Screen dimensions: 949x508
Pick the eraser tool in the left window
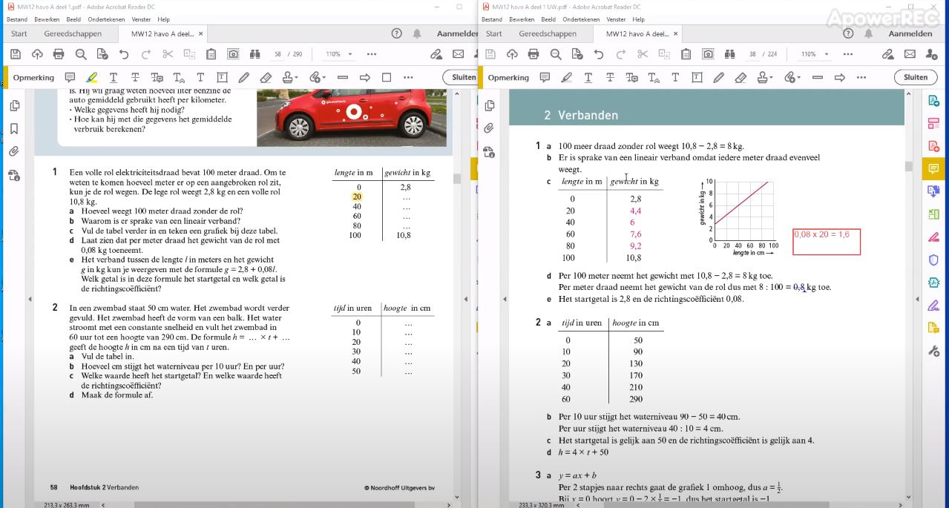click(266, 77)
